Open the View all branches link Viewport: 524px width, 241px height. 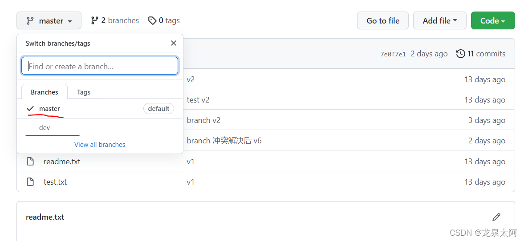tap(100, 145)
